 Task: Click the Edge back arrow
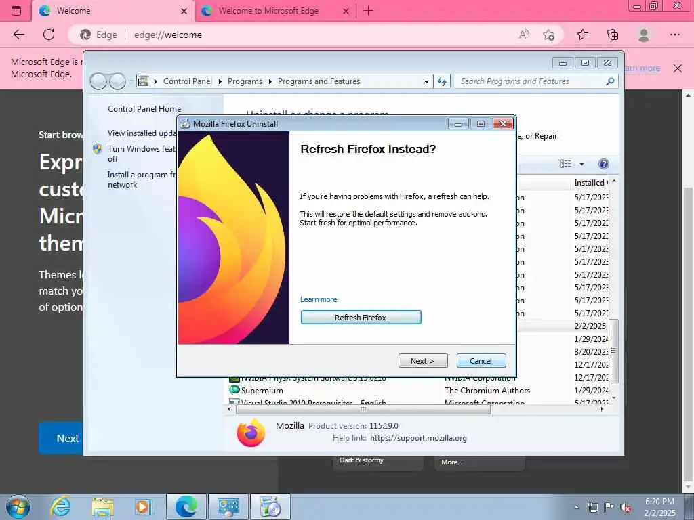pos(18,35)
